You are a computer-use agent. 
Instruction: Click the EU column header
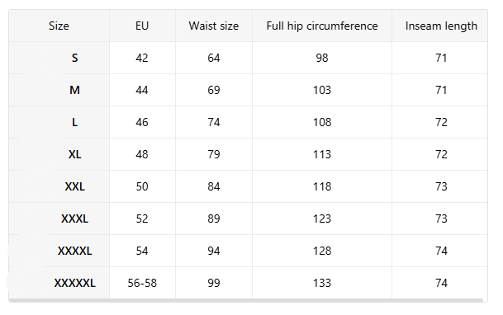click(x=142, y=26)
